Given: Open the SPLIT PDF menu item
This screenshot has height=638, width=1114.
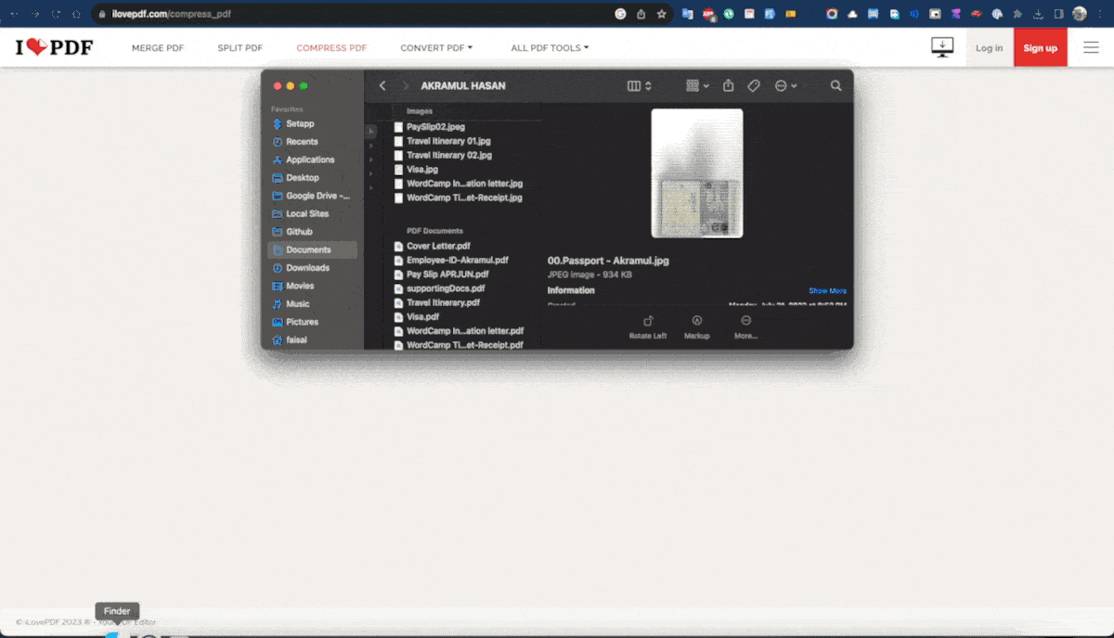Looking at the screenshot, I should point(240,48).
